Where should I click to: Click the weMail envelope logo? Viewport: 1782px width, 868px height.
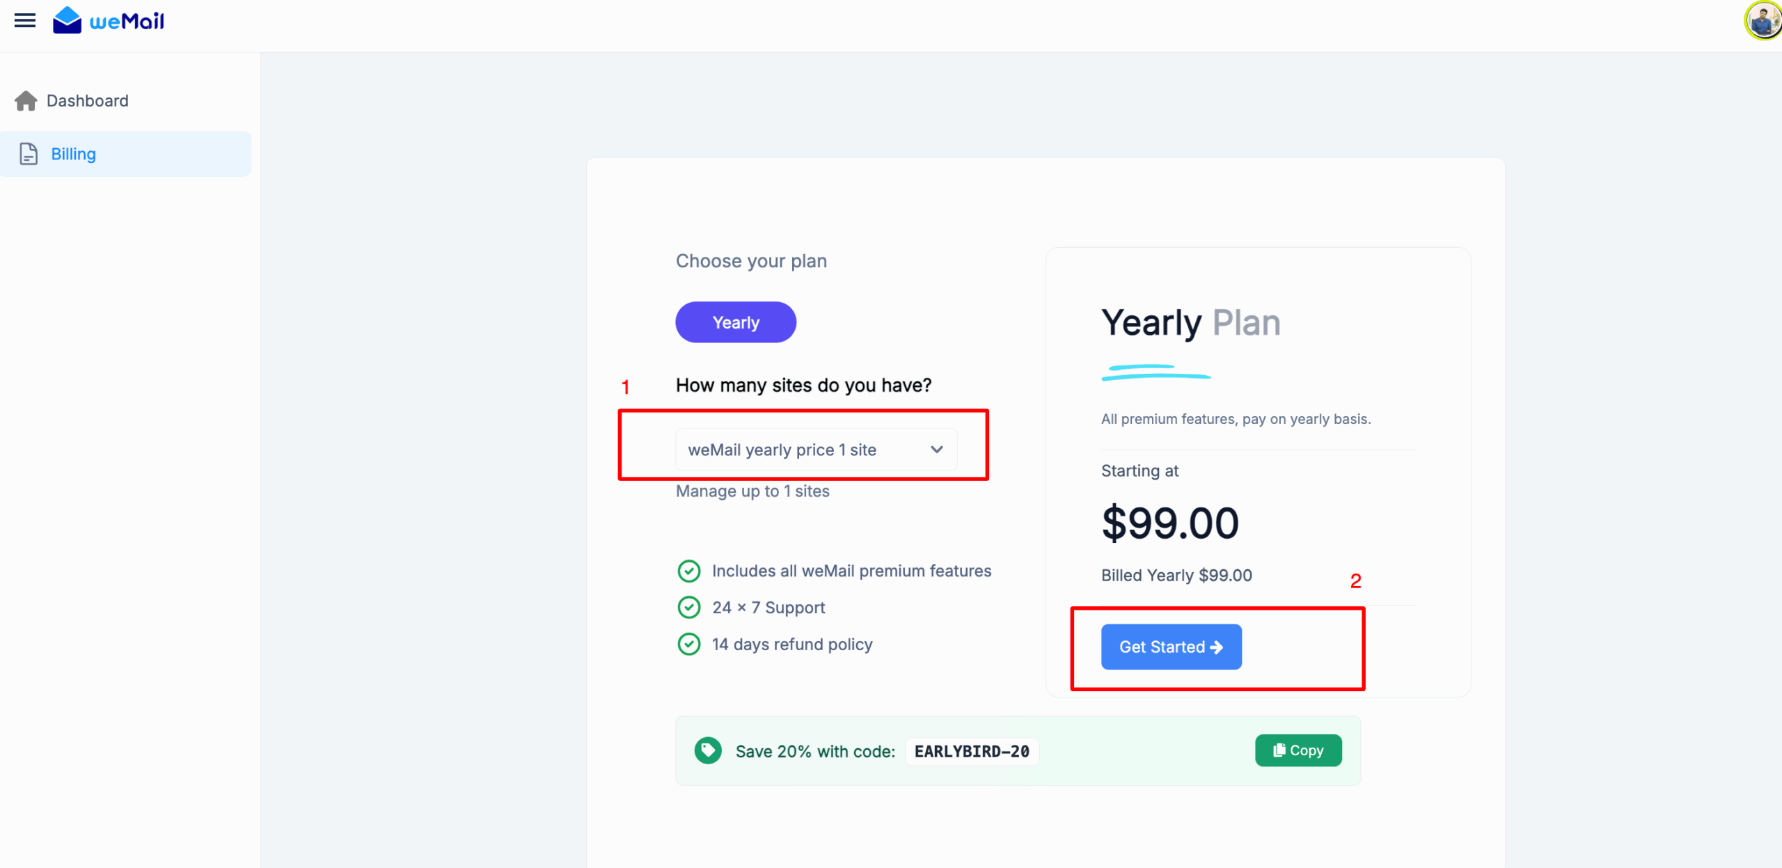[67, 21]
